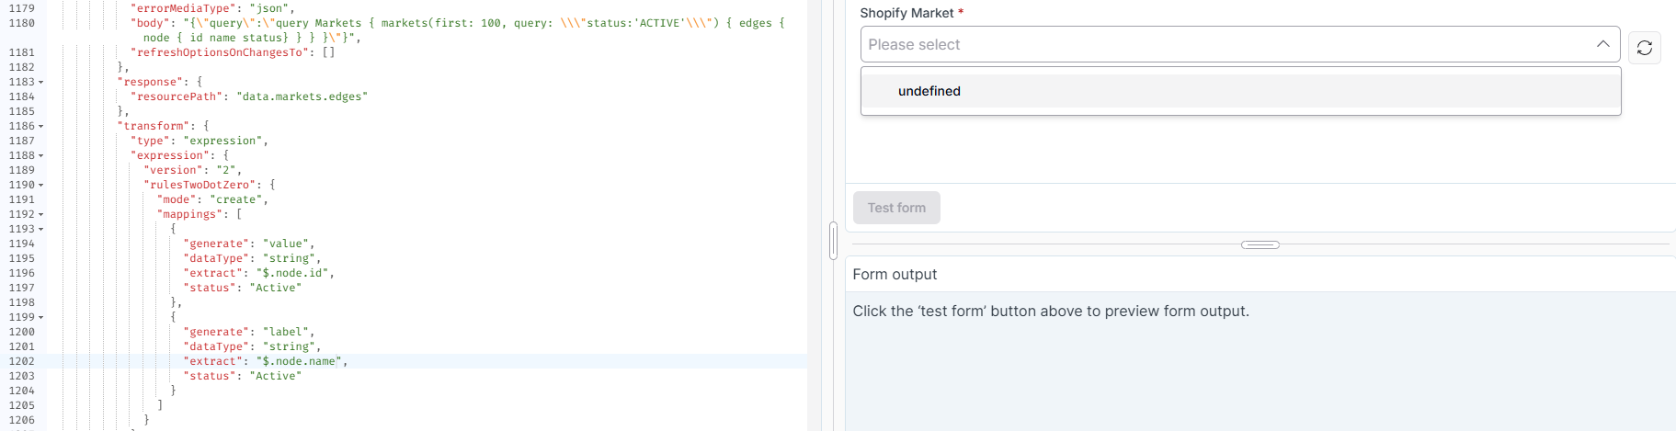Collapse the "expression" block at line 1188
The height and width of the screenshot is (431, 1676).
click(41, 156)
